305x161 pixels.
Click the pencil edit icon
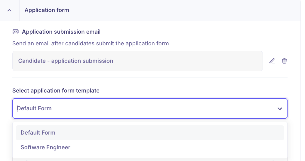tap(272, 61)
